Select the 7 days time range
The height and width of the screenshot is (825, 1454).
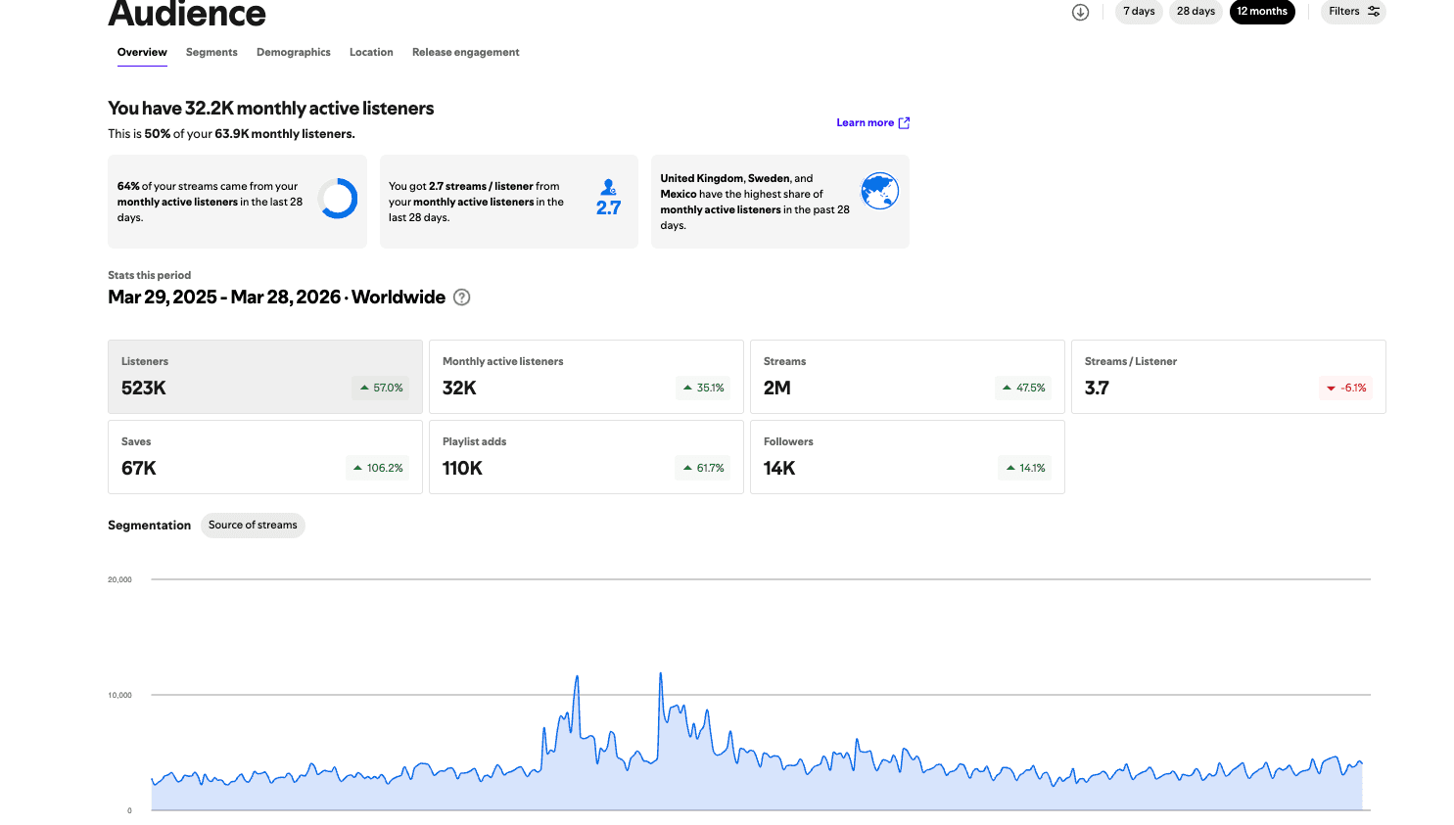point(1139,12)
